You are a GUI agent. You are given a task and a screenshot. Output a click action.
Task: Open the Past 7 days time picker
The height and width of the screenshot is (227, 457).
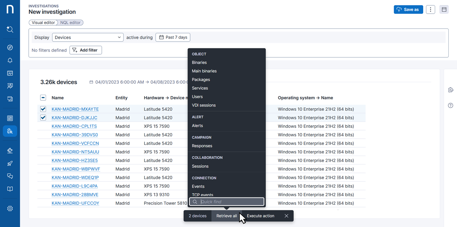(x=173, y=37)
